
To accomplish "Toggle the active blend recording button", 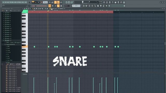I will [58, 2].
